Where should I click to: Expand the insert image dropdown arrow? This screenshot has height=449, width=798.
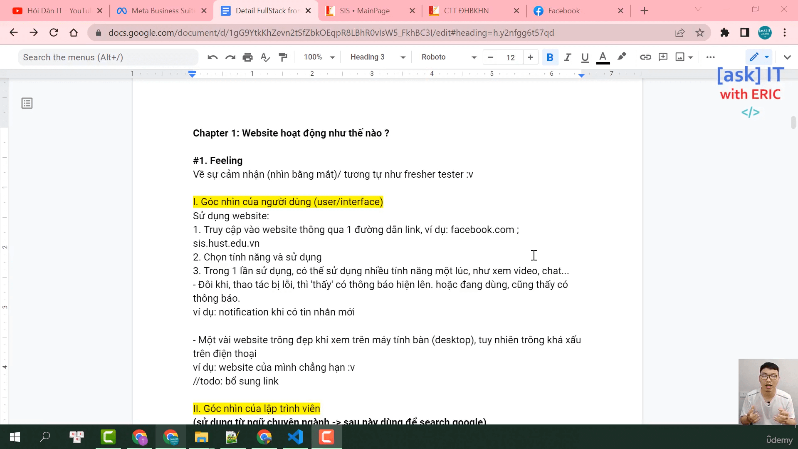point(691,57)
